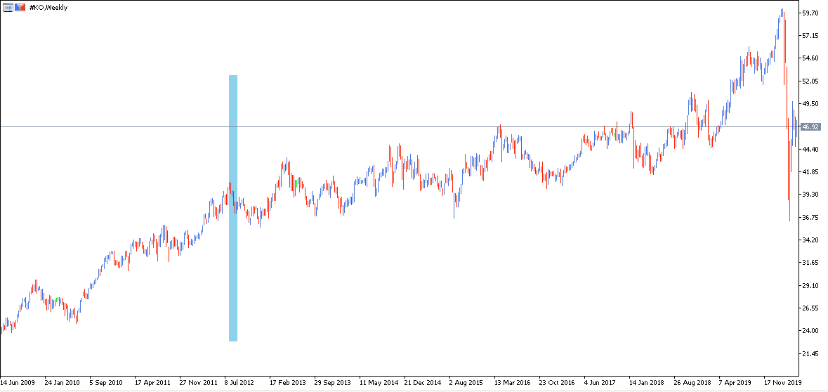Click the 17 Feb 2013 date label
This screenshot has height=392, width=828.
click(x=288, y=381)
